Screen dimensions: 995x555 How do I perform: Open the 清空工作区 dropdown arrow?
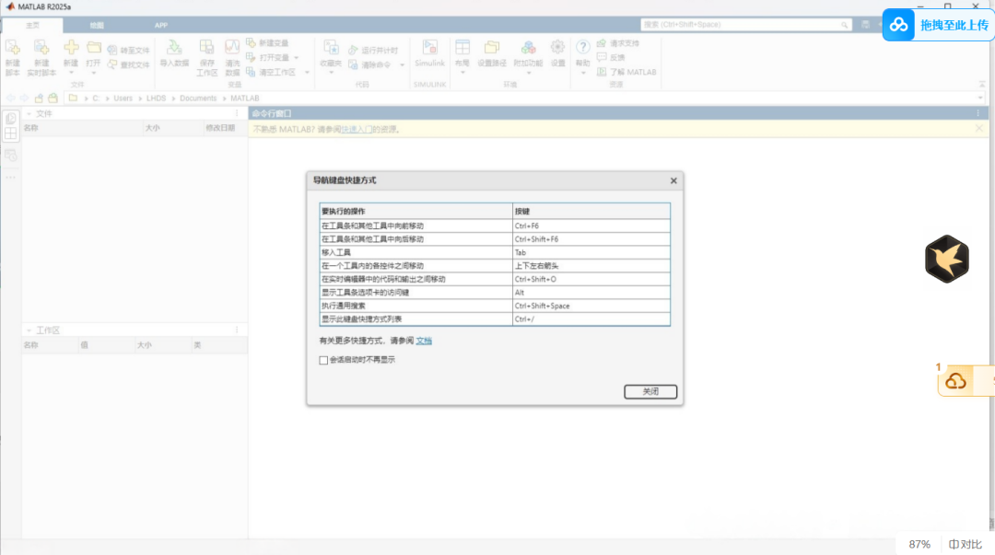(307, 73)
